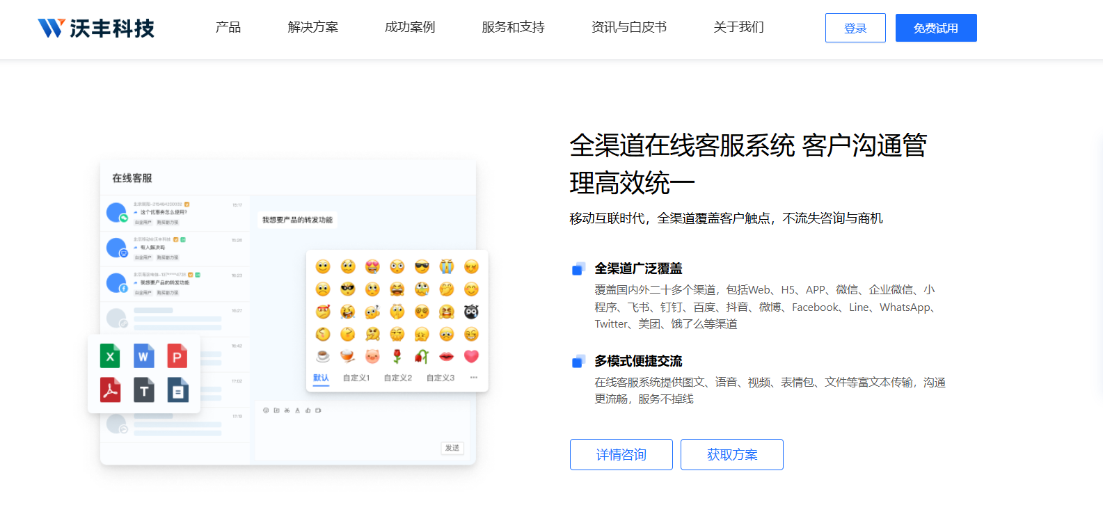Open the 解决方案 navigation menu
Screen dimensions: 1103x505
click(313, 27)
